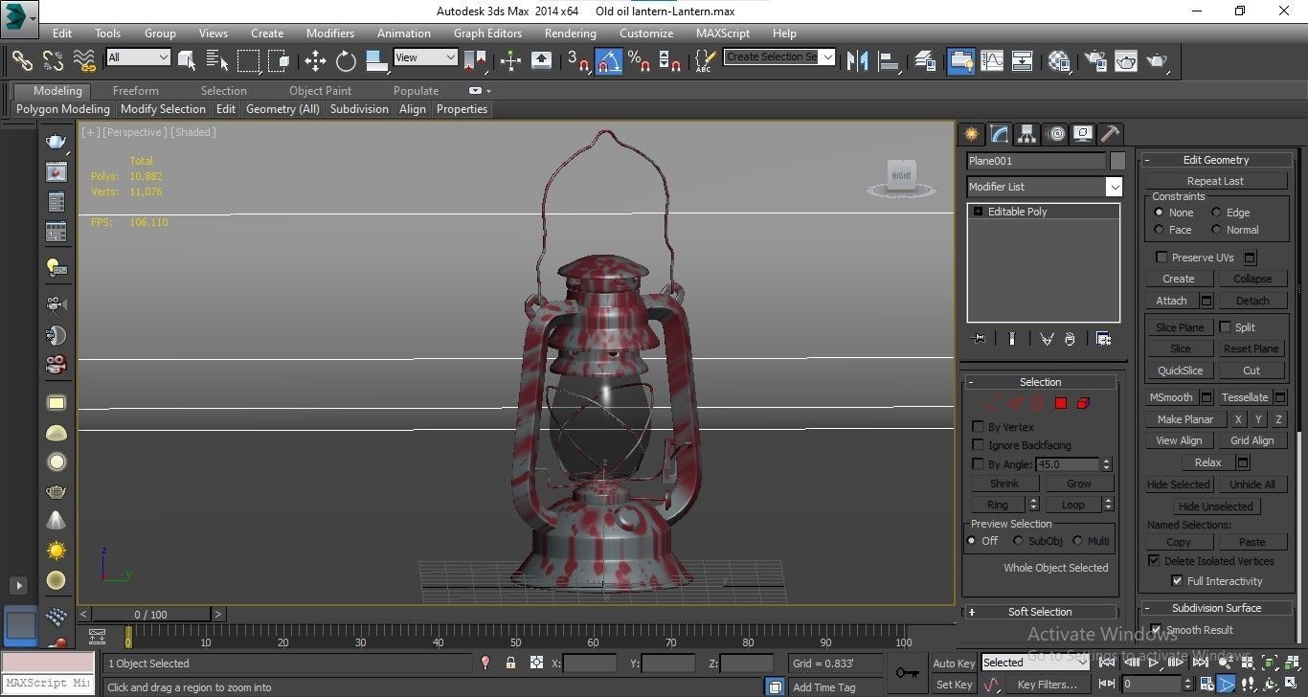The image size is (1308, 697).
Task: Select the Link tool in main toolbar
Action: coord(22,60)
